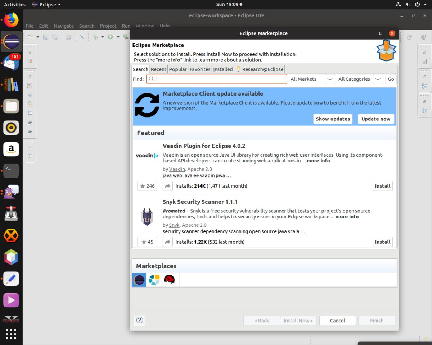The height and width of the screenshot is (345, 432).
Task: Open Thunderbird mail from the dock
Action: 11,63
